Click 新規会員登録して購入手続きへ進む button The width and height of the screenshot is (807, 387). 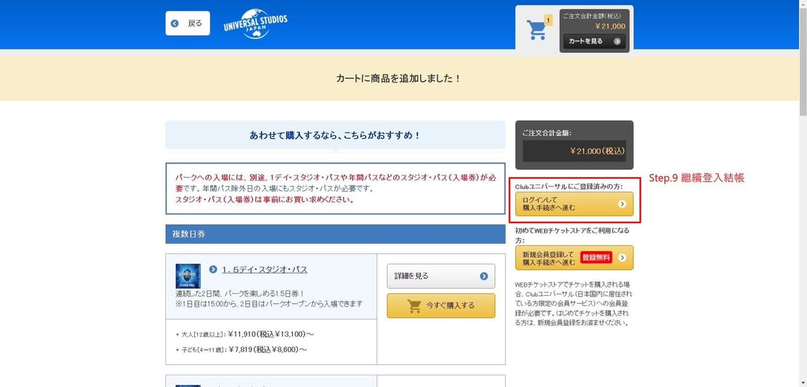click(574, 258)
